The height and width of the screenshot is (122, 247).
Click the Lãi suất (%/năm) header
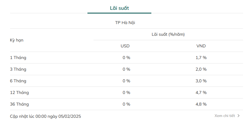168,34
